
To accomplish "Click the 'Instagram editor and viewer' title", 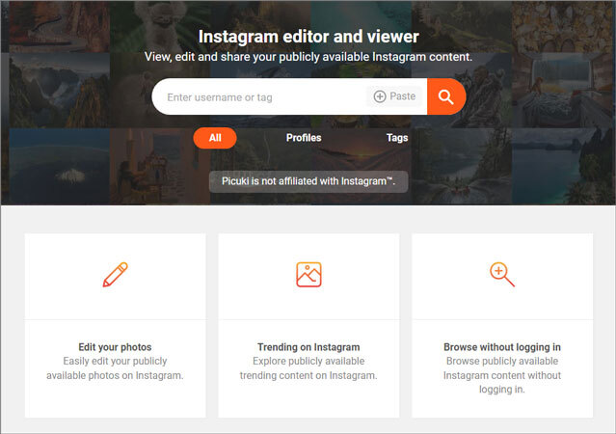I will pyautogui.click(x=308, y=37).
